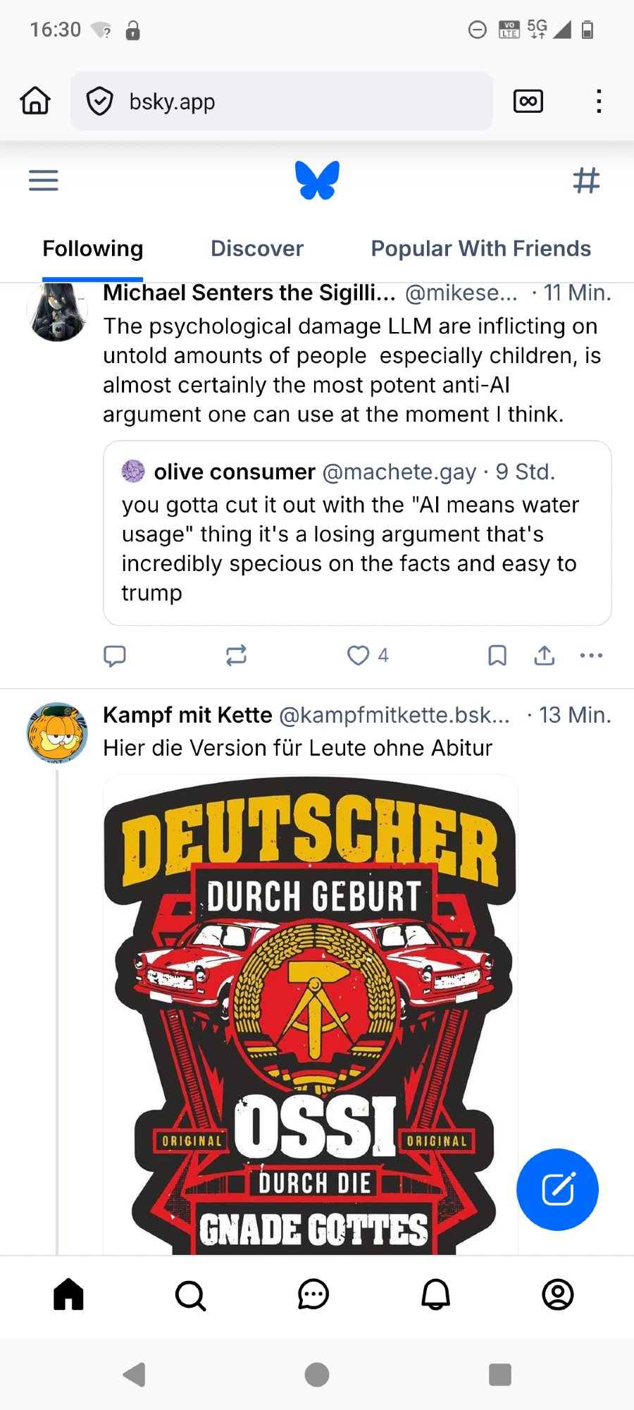Viewport: 634px width, 1410px height.
Task: Open more options on Michael Senters' post
Action: point(591,656)
